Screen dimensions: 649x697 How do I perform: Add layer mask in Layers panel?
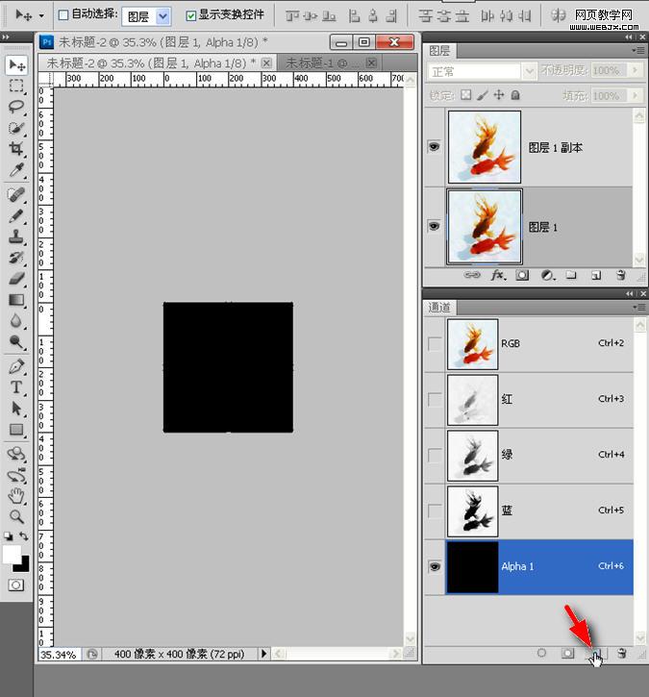(x=522, y=275)
